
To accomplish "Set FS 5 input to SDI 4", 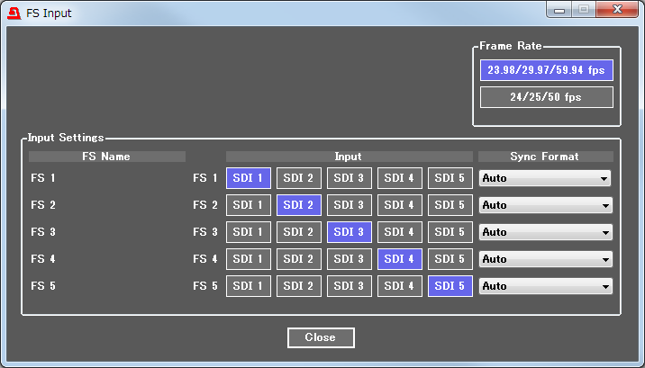I will pos(399,286).
